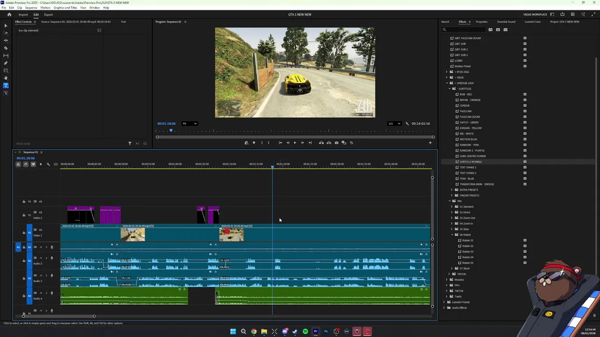The image size is (600, 337).
Task: Select the Type tool in the toolbar
Action: tap(6, 86)
